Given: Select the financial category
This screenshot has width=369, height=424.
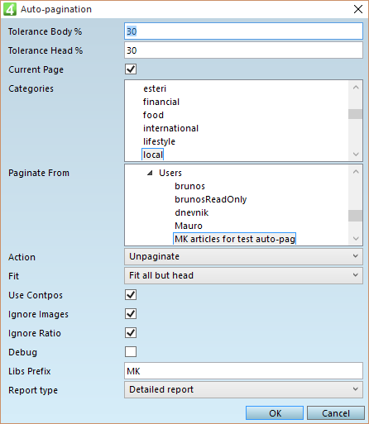Looking at the screenshot, I should pyautogui.click(x=161, y=102).
